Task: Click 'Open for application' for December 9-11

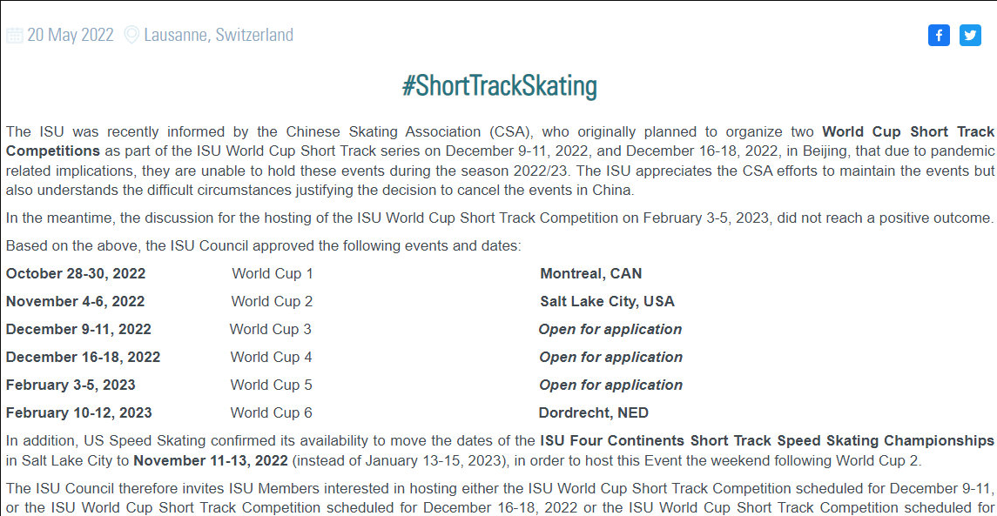Action: (610, 329)
